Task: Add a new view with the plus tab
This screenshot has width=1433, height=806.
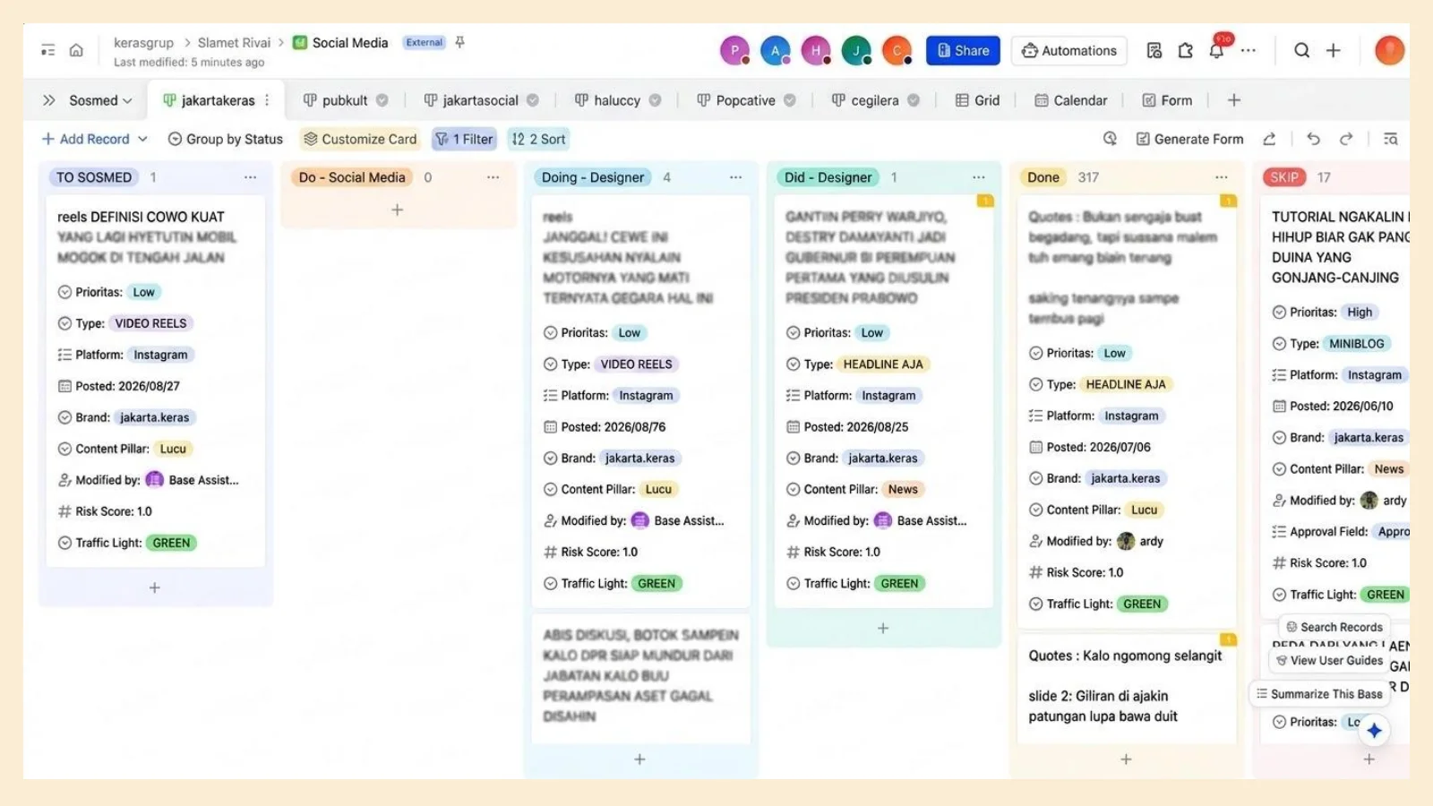Action: (1234, 100)
